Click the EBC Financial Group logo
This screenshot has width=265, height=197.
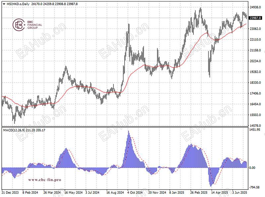coord(27,25)
